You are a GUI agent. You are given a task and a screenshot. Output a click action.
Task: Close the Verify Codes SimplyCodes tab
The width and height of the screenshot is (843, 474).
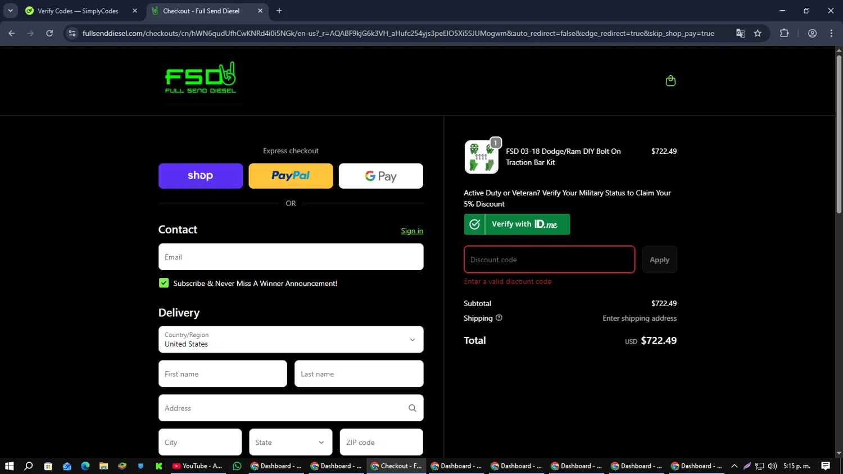[135, 11]
